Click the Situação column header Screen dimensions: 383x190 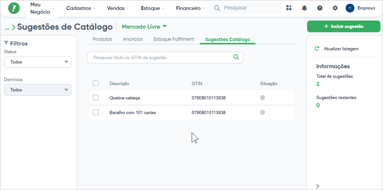(269, 84)
